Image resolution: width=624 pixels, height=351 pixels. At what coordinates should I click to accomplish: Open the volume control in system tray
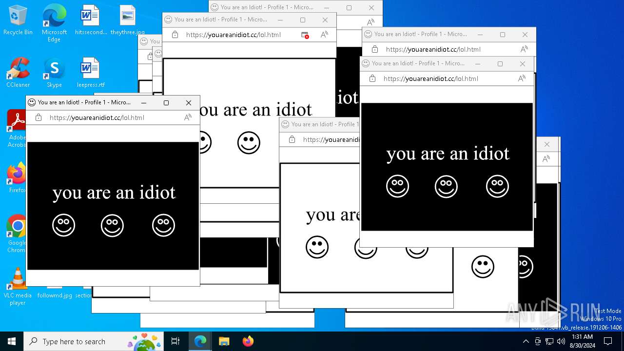pyautogui.click(x=561, y=341)
